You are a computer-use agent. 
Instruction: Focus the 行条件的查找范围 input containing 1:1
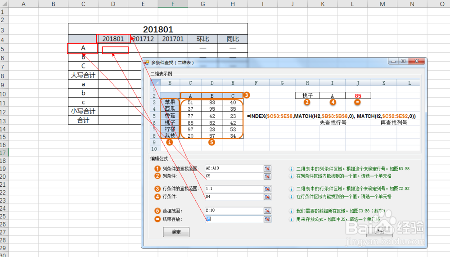pos(234,189)
